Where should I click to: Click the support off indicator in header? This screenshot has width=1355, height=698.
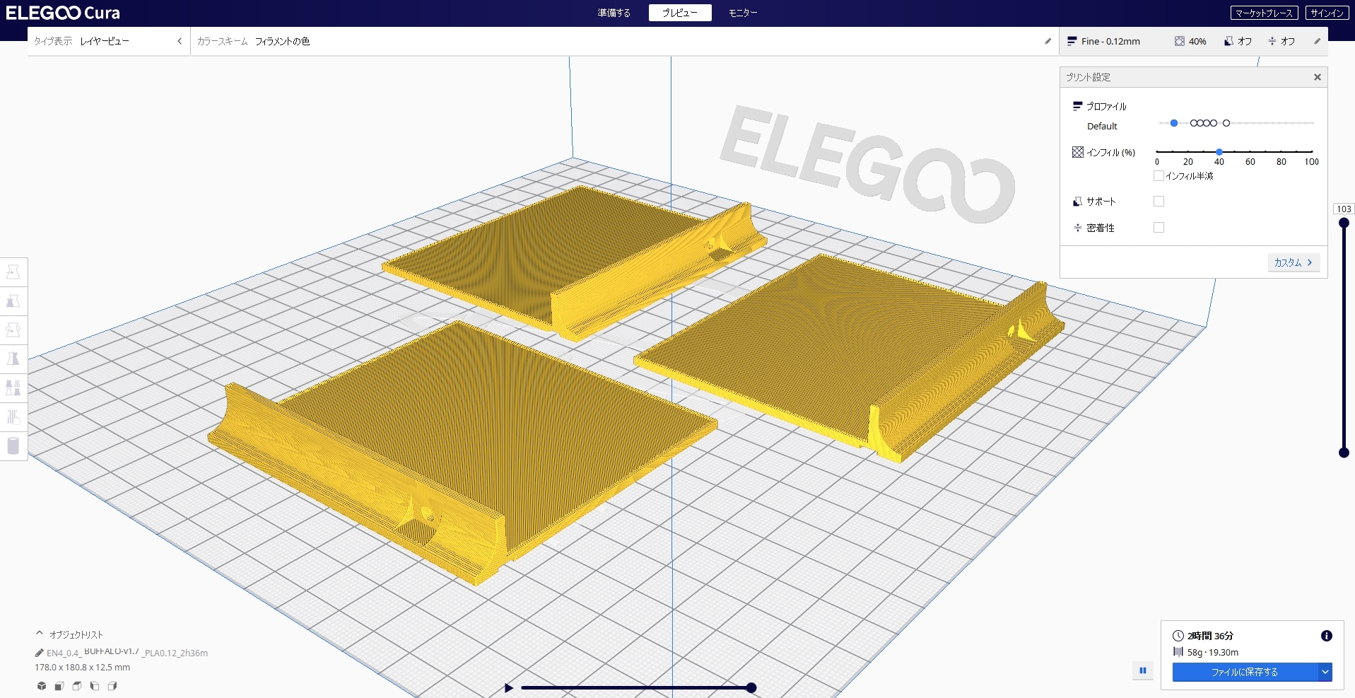click(1238, 41)
